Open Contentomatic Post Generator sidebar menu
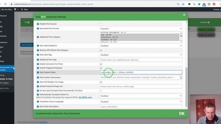The width and height of the screenshot is (221, 124). pyautogui.click(x=7, y=69)
